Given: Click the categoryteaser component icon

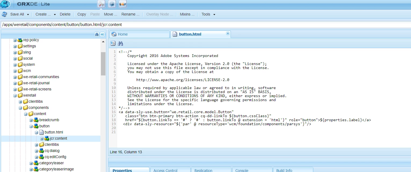Looking at the screenshot, I should pos(36,163).
